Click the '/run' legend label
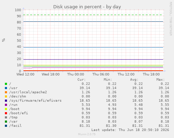Screen dimensions: 174x138 click(13, 105)
